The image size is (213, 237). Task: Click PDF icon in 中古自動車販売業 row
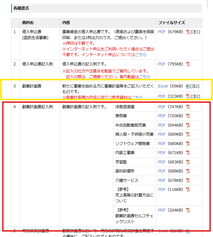coord(188,125)
